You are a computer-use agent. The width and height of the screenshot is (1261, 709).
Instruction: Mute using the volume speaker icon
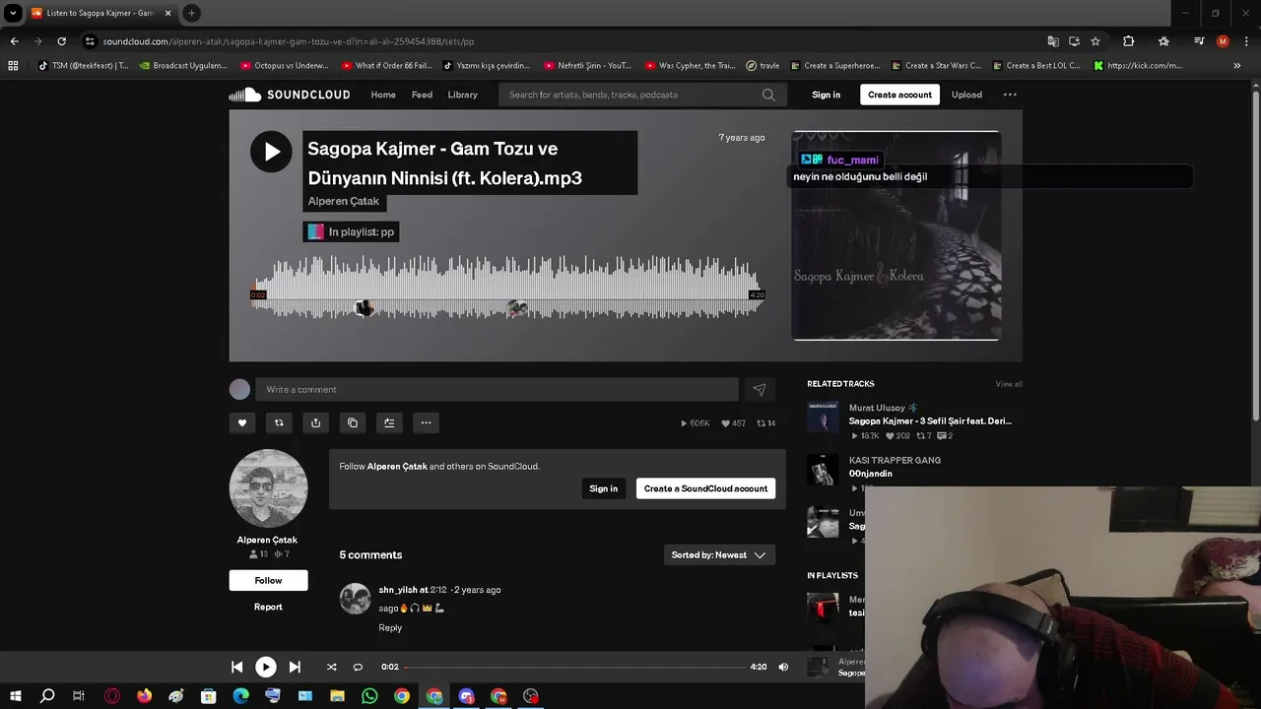783,667
